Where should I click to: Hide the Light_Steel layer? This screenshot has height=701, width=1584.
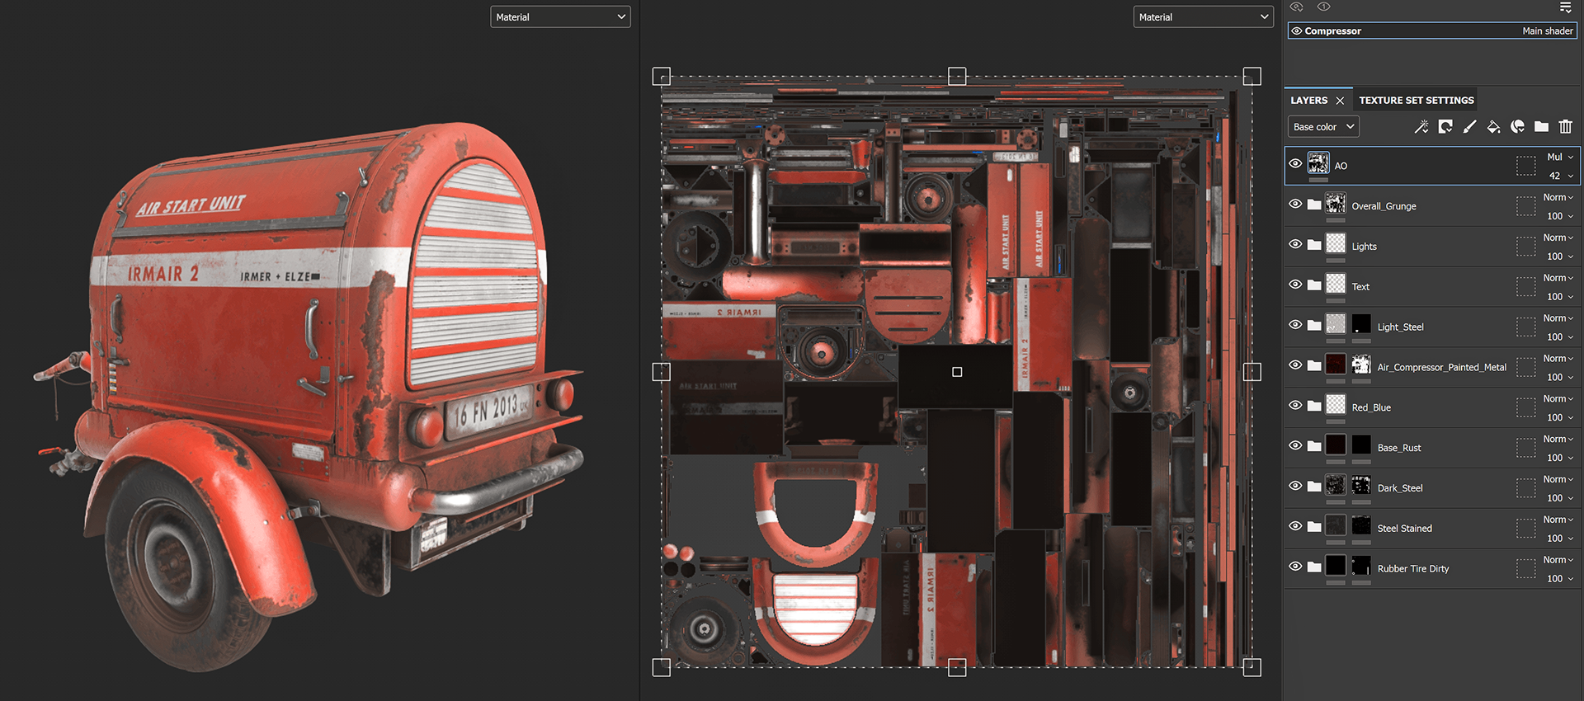tap(1295, 325)
